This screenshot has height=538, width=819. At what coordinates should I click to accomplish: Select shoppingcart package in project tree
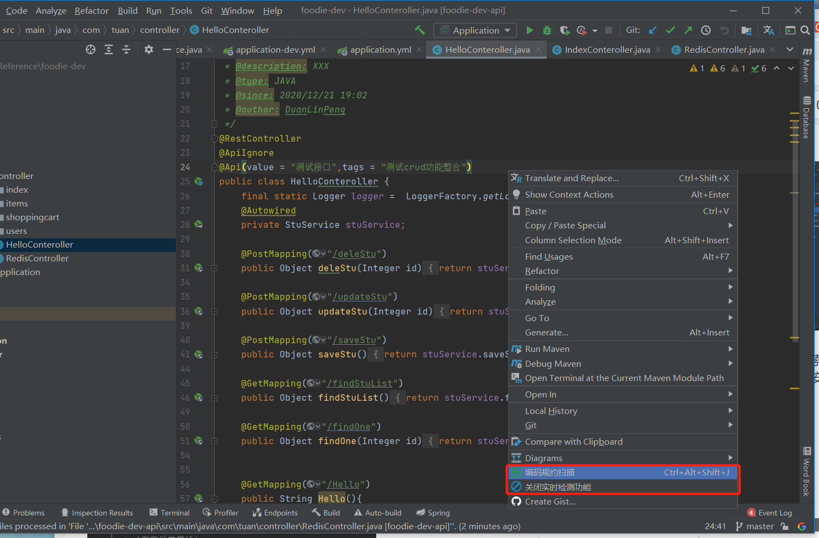click(32, 217)
